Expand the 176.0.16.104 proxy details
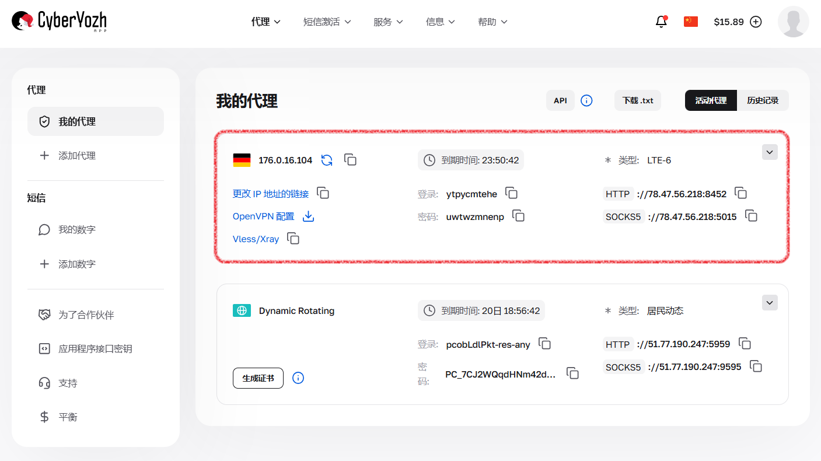This screenshot has height=461, width=821. [x=770, y=152]
